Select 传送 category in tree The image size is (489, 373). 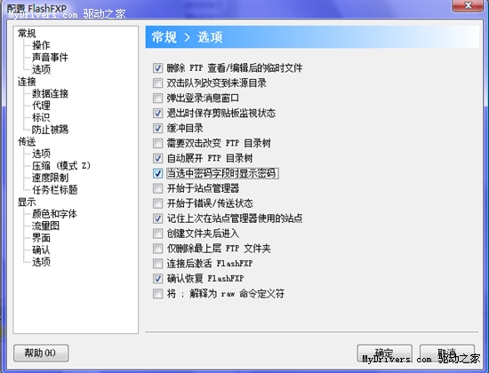pyautogui.click(x=27, y=142)
